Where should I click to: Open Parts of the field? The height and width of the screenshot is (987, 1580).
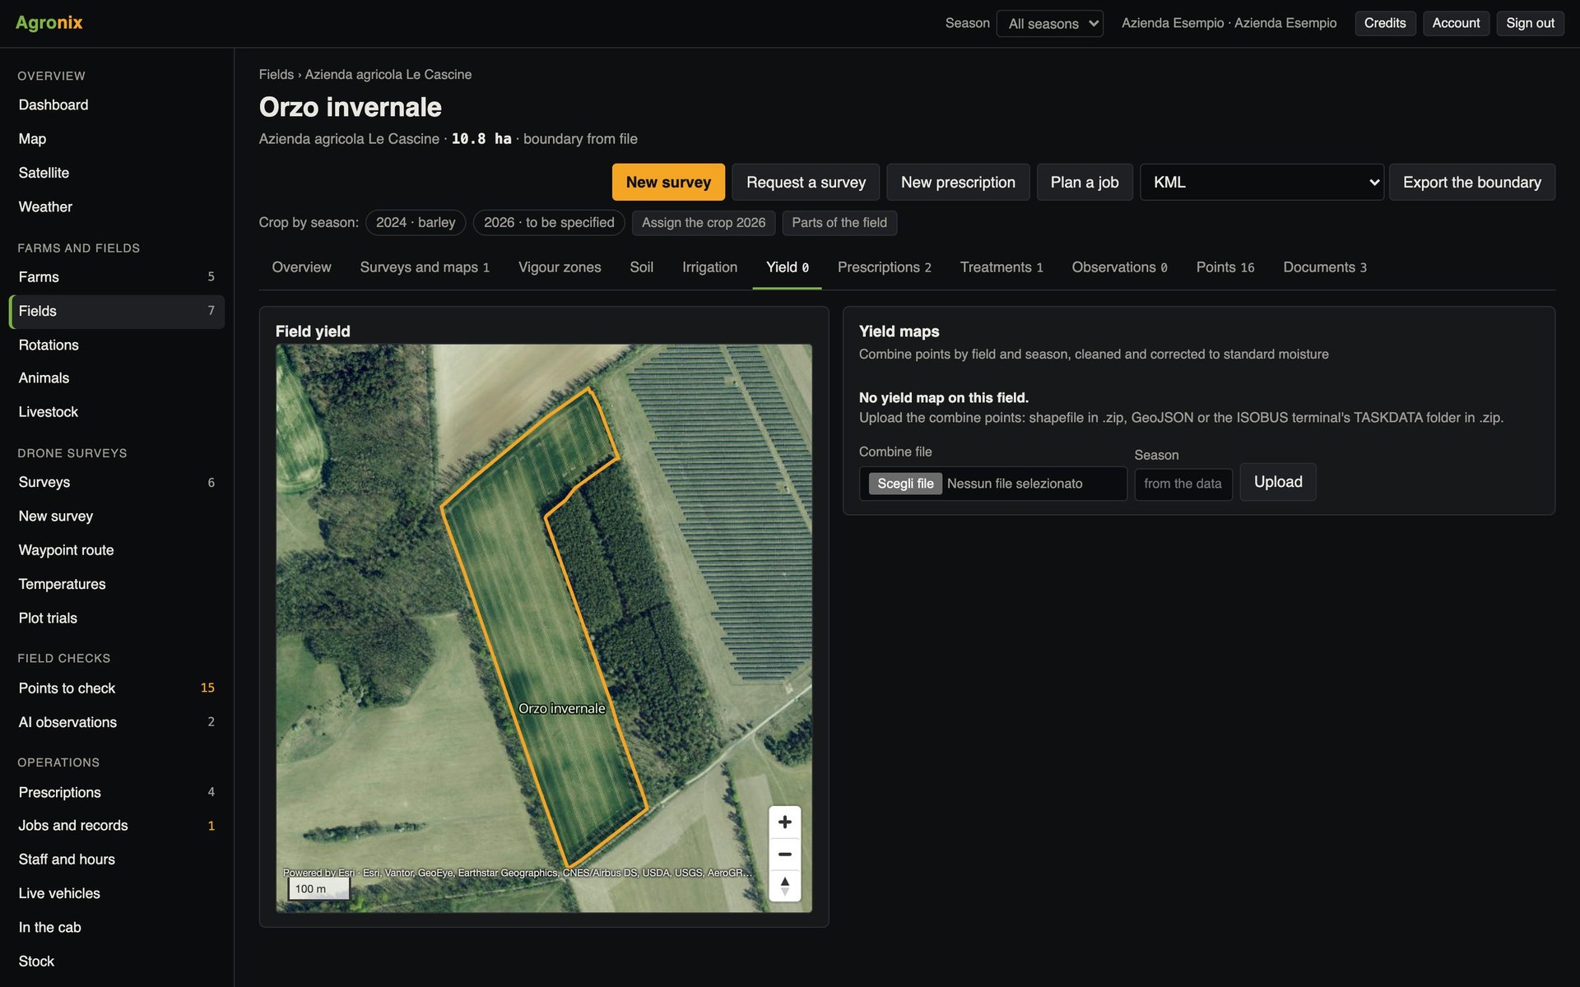tap(839, 223)
